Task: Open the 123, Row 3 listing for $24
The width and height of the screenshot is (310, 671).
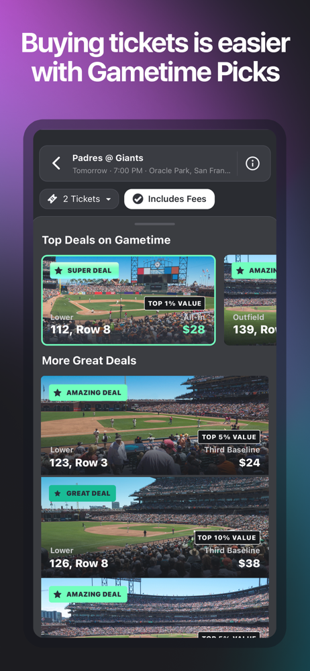Action: (154, 425)
